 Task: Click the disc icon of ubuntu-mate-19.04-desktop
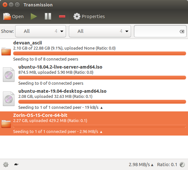click(9, 99)
